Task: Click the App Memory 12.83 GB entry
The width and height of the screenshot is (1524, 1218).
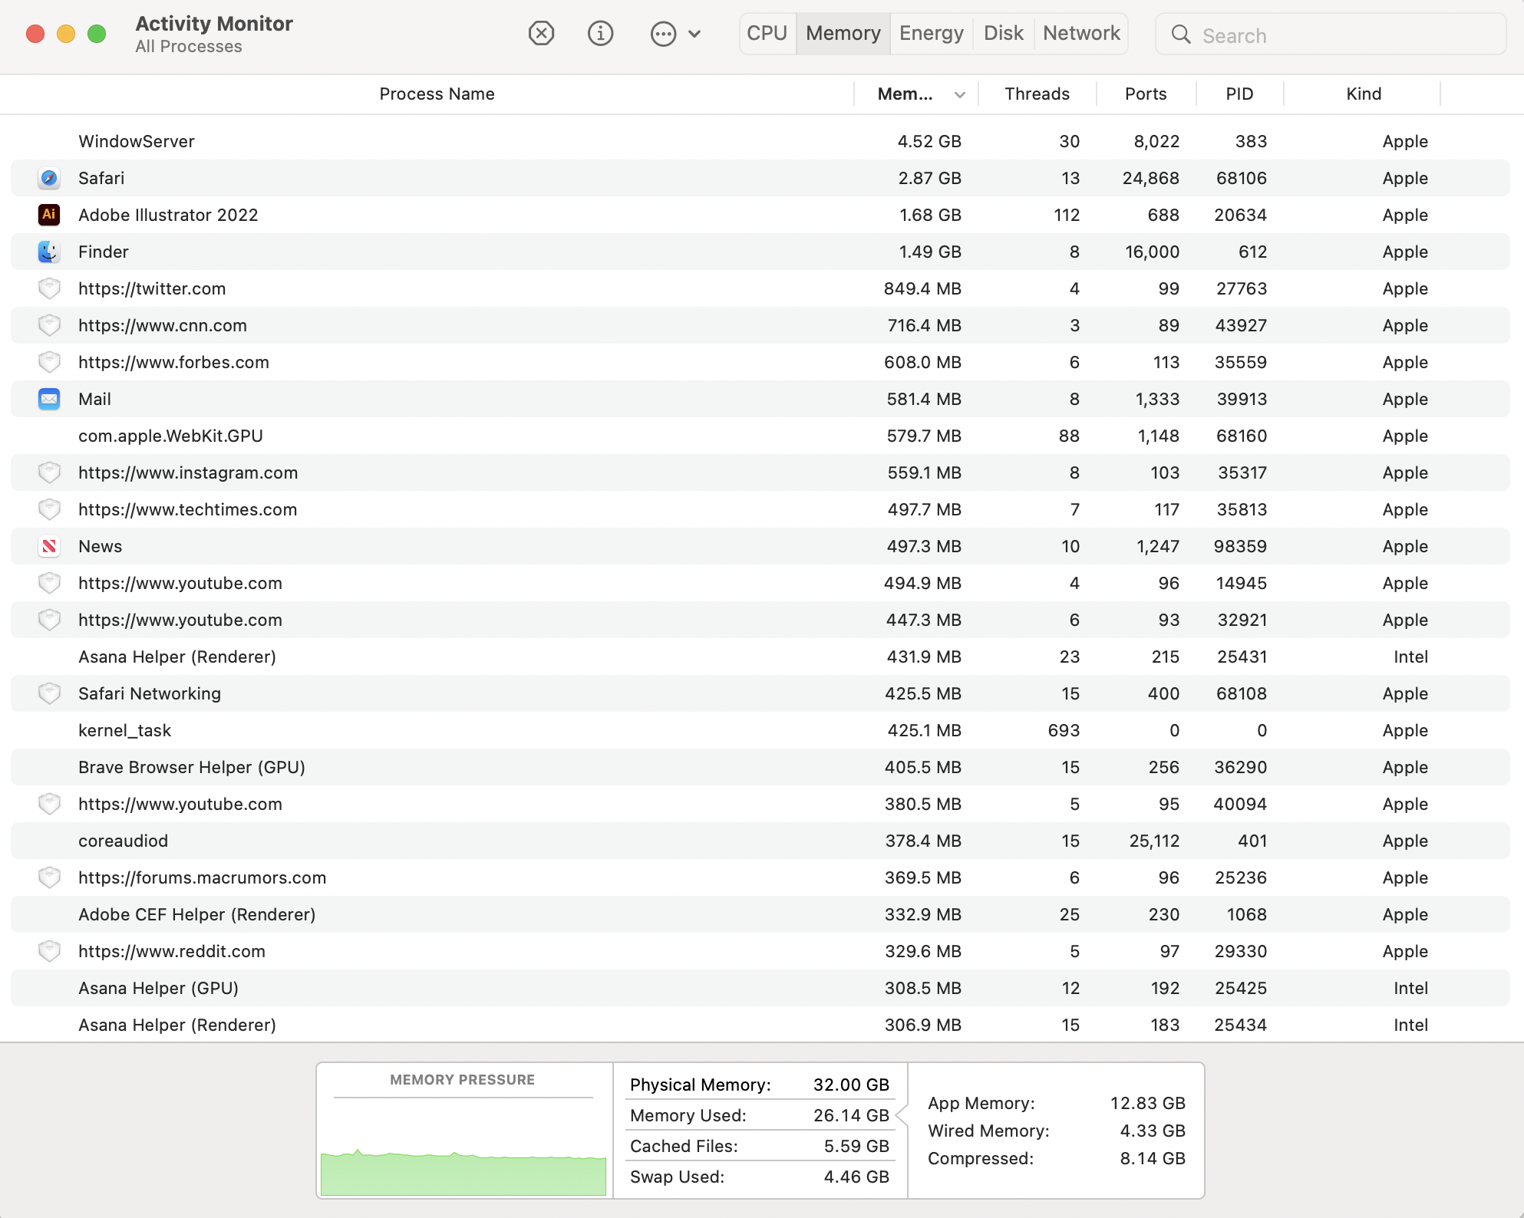Action: [1057, 1103]
